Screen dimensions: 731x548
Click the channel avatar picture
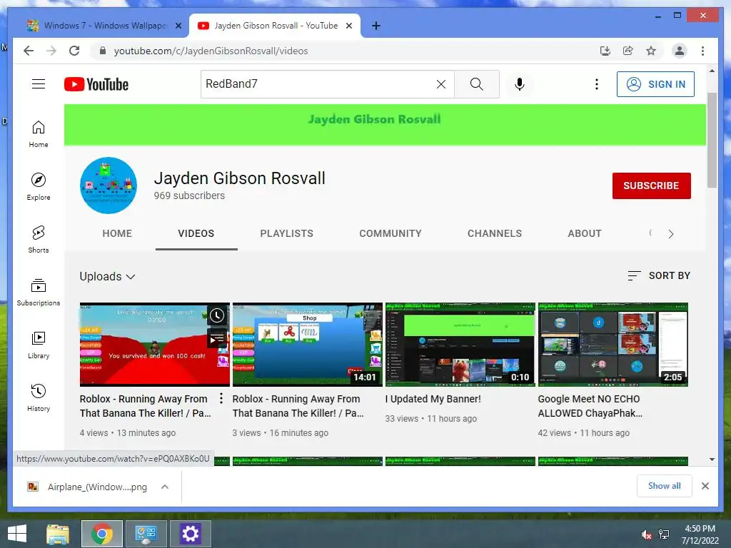109,186
